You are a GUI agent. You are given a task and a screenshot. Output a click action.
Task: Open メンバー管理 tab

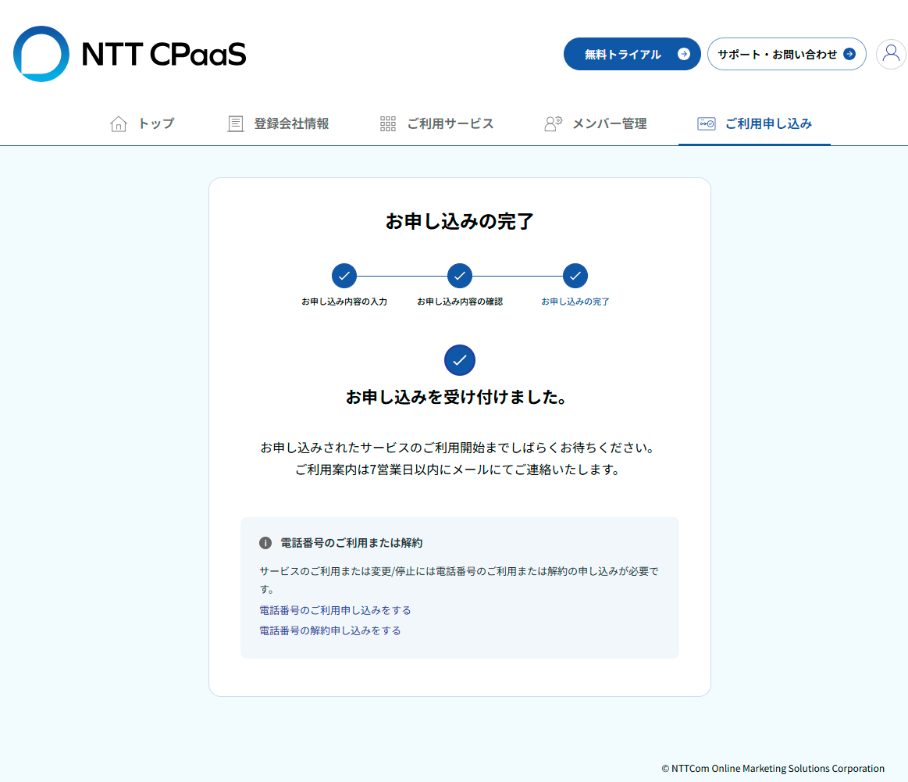click(x=596, y=123)
